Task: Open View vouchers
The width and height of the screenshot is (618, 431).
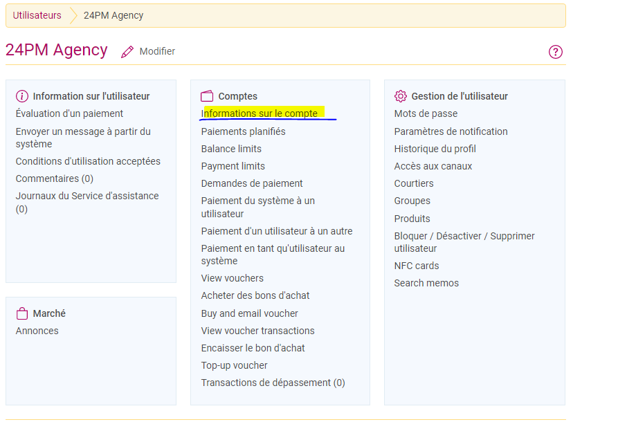Action: coord(232,278)
